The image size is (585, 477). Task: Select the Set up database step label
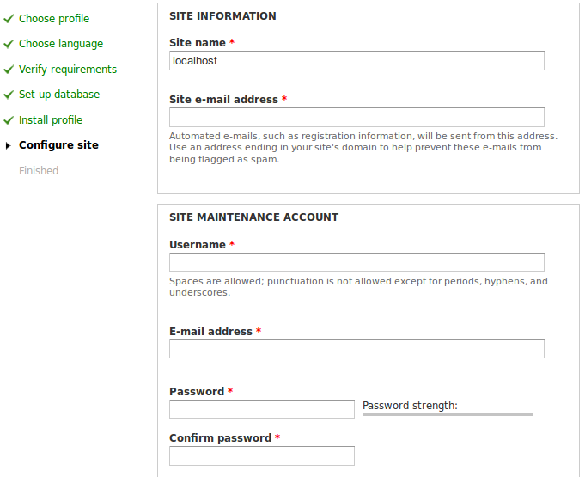[x=59, y=95]
